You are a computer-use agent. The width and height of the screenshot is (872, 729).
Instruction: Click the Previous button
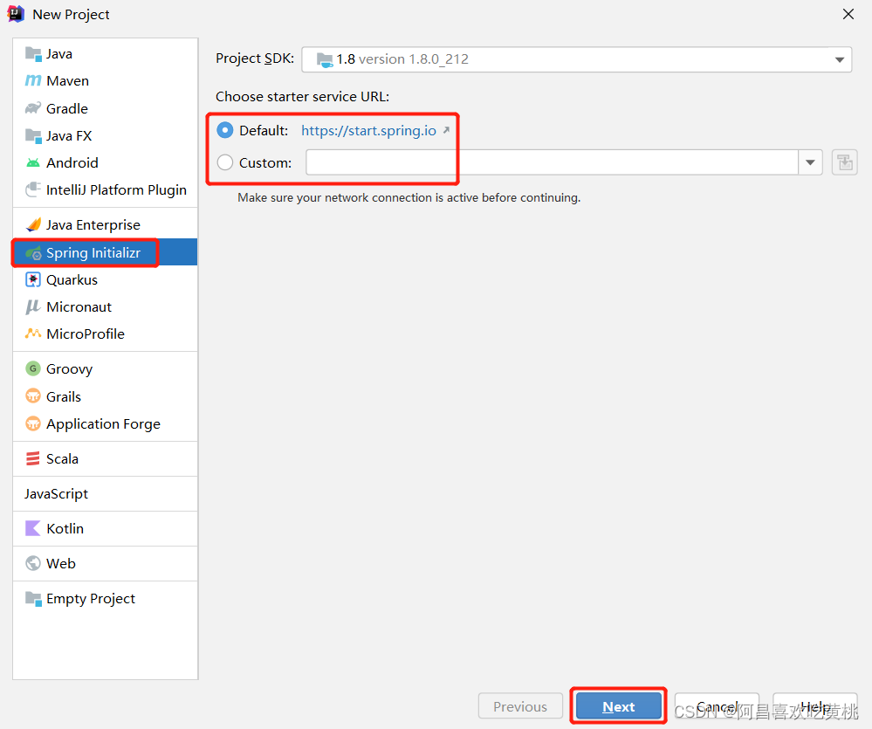click(520, 706)
